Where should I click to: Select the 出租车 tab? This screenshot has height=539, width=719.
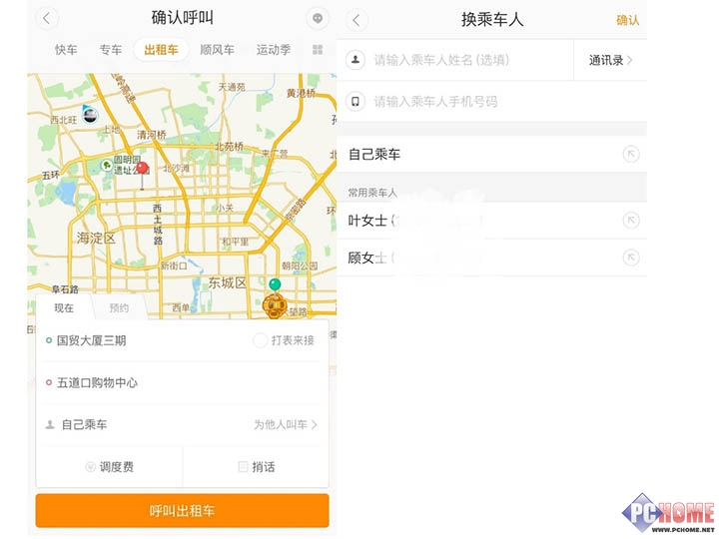161,50
